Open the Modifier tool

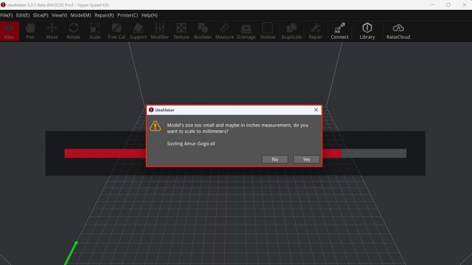(160, 31)
